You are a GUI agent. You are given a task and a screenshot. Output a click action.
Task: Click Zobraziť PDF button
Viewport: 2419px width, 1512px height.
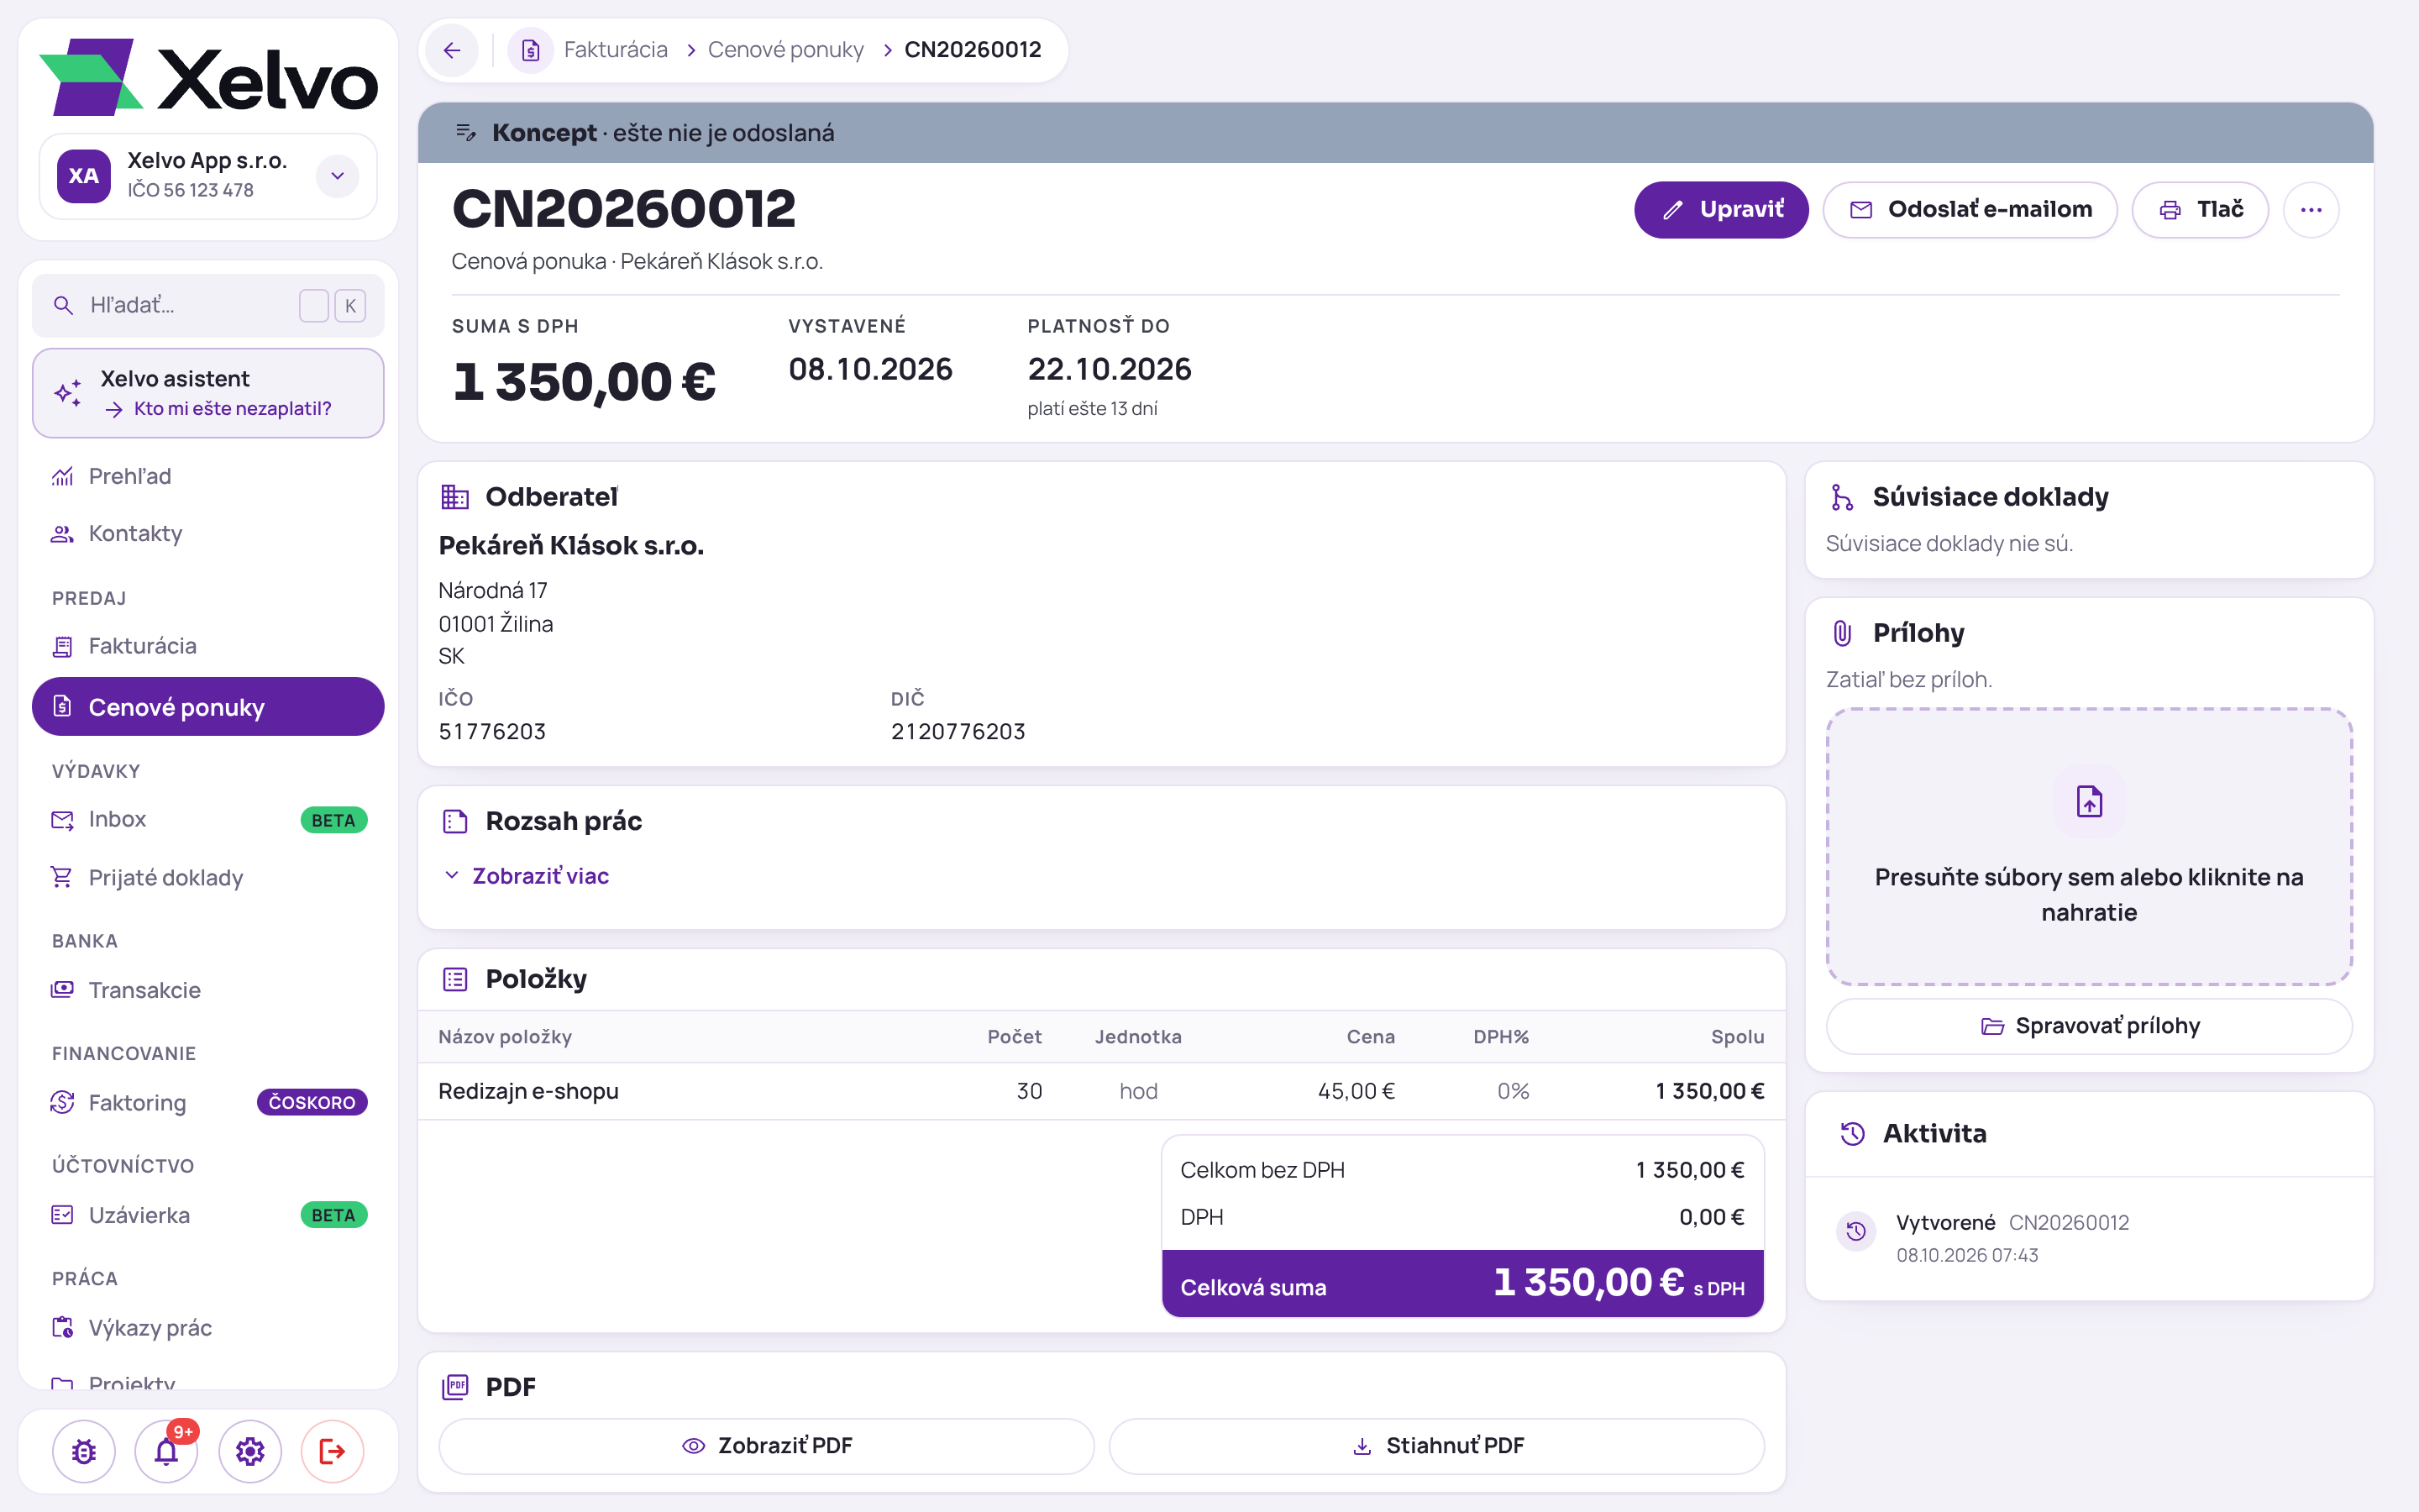coord(767,1446)
